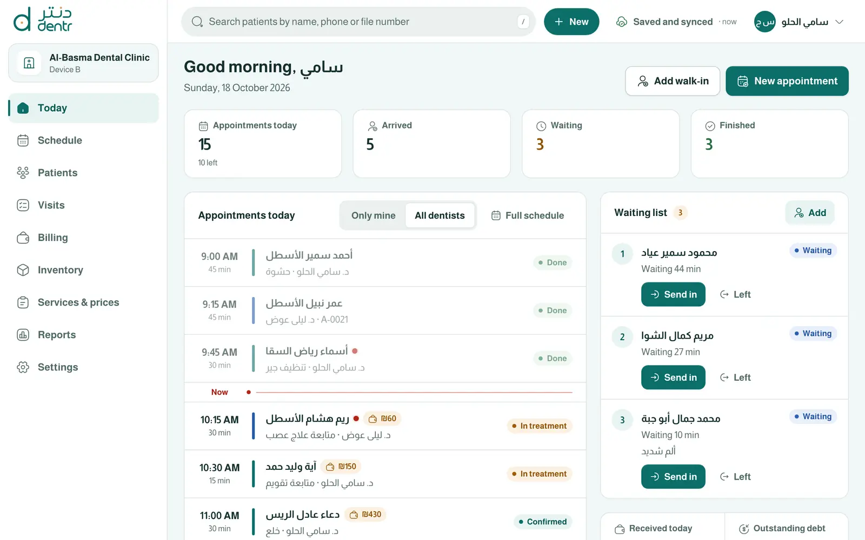Click the Confirmed status on 11:00 AM appointment
This screenshot has width=865, height=540.
pos(543,522)
